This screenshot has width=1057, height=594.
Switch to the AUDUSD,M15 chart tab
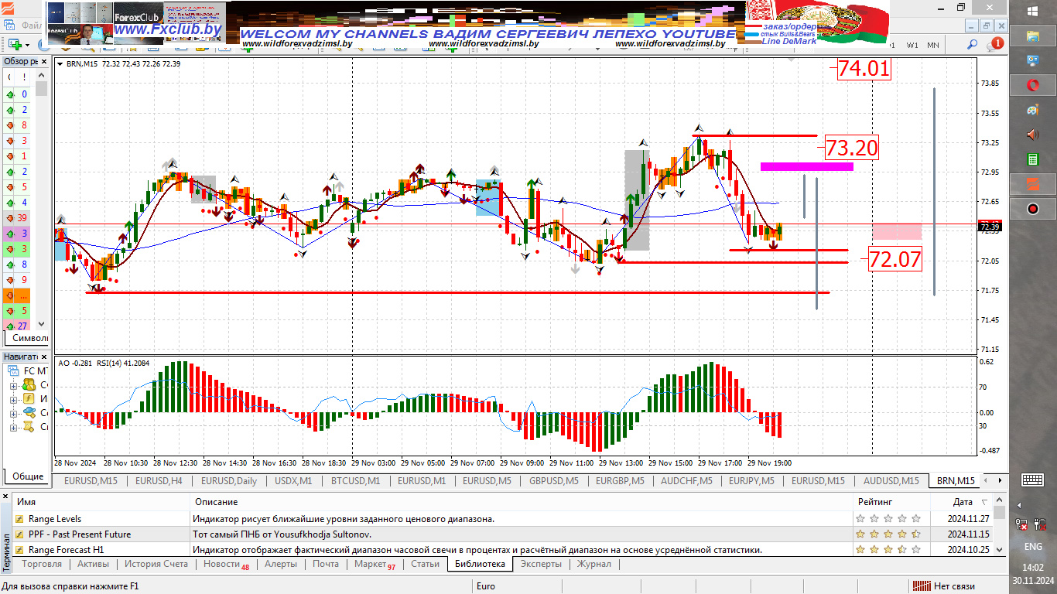pyautogui.click(x=891, y=480)
